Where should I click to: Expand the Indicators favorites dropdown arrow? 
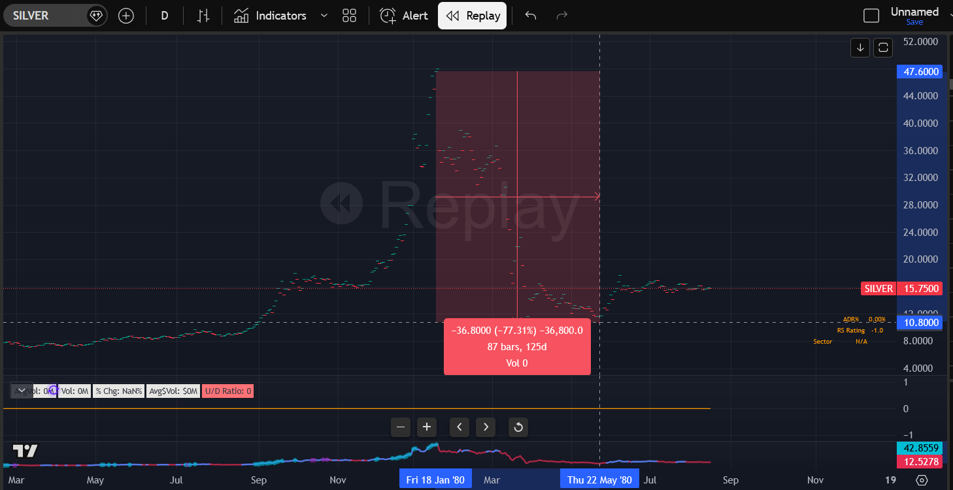coord(325,16)
